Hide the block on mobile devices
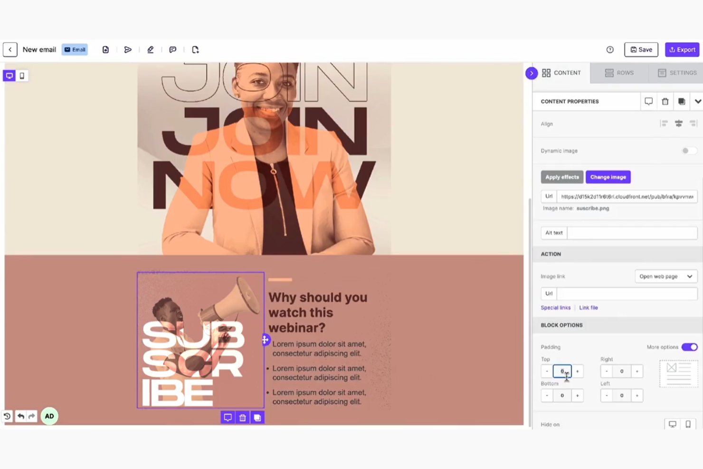703x469 pixels. click(x=688, y=424)
